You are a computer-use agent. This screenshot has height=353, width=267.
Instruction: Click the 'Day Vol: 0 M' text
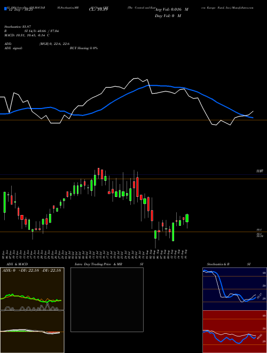(168, 16)
